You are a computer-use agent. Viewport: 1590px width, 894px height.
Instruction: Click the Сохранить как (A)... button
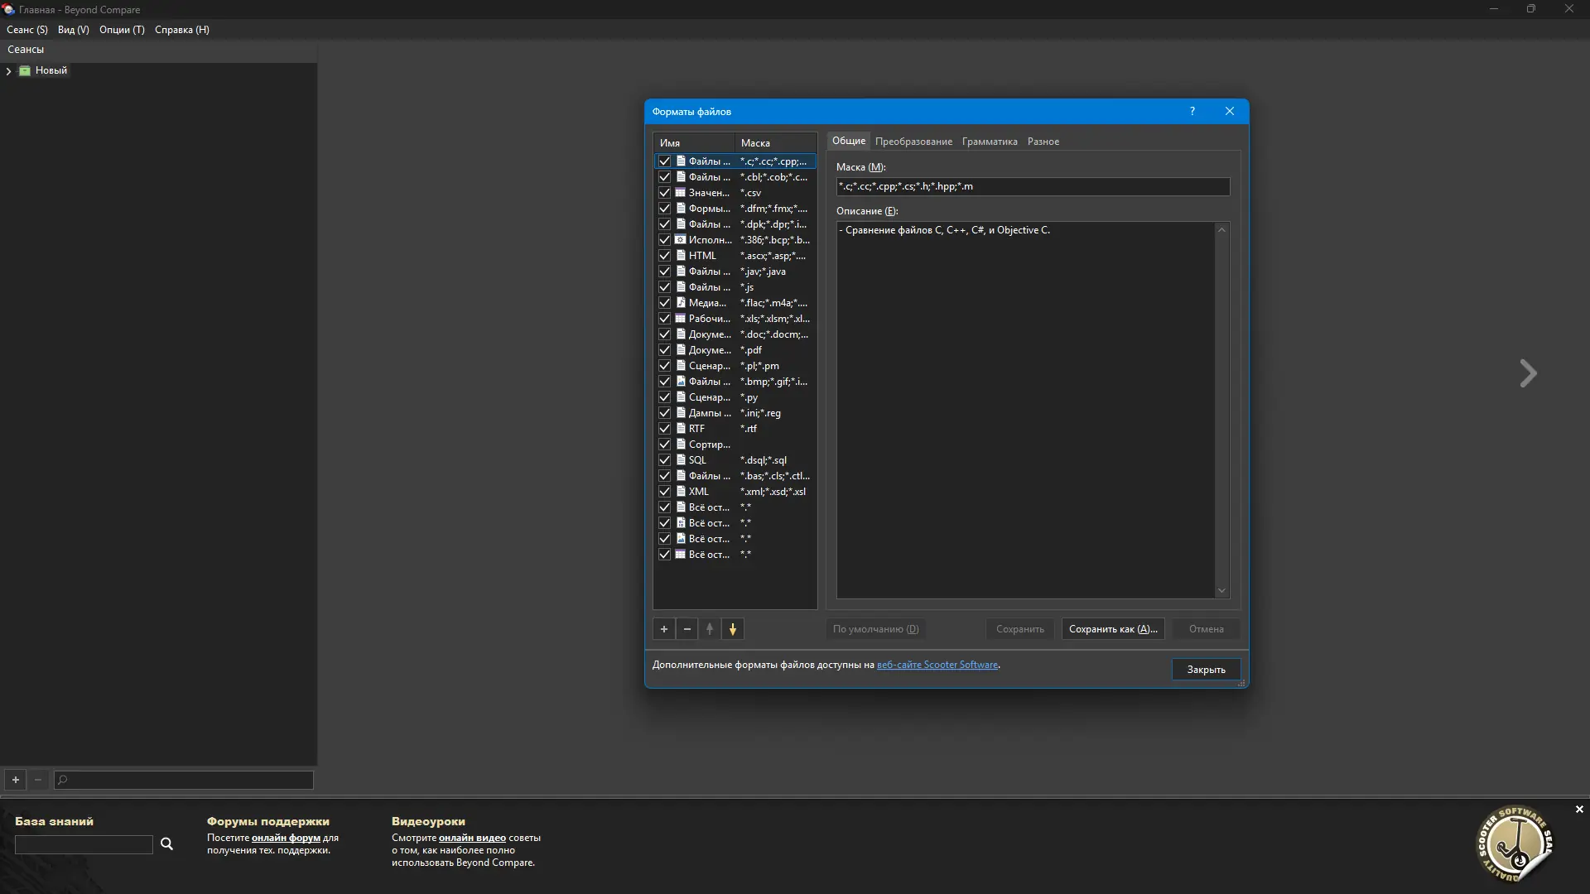pos(1113,629)
